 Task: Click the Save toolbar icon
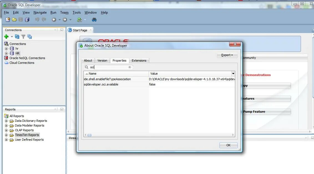(x=21, y=20)
